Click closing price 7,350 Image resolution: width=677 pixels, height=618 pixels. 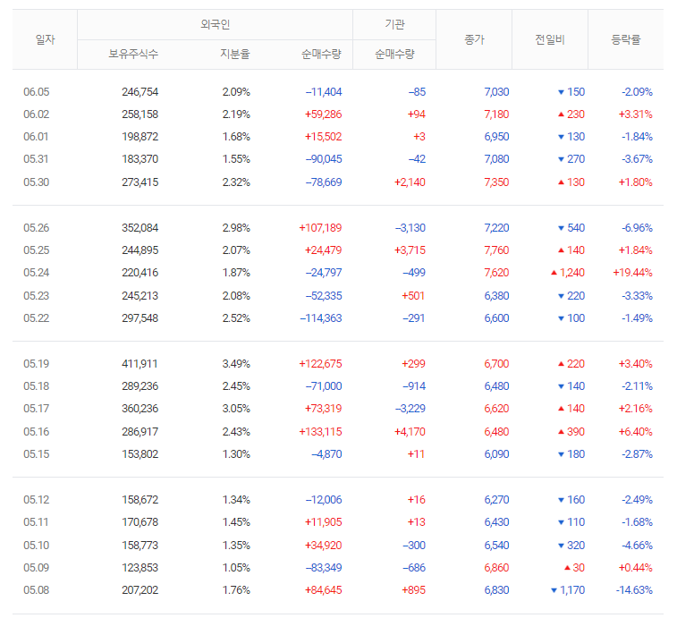tap(496, 182)
